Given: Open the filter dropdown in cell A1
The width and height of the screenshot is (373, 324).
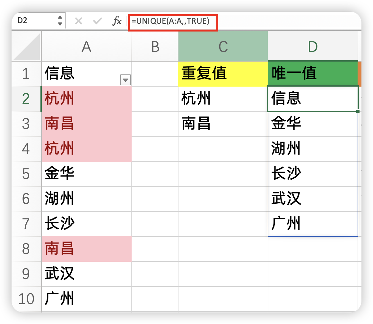Looking at the screenshot, I should pyautogui.click(x=126, y=80).
